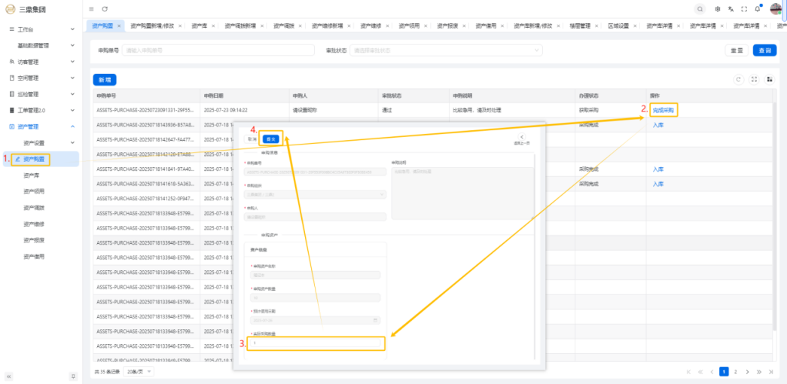Viewport: 787px width, 384px height.
Task: Click the language translate icon
Action: pos(731,9)
